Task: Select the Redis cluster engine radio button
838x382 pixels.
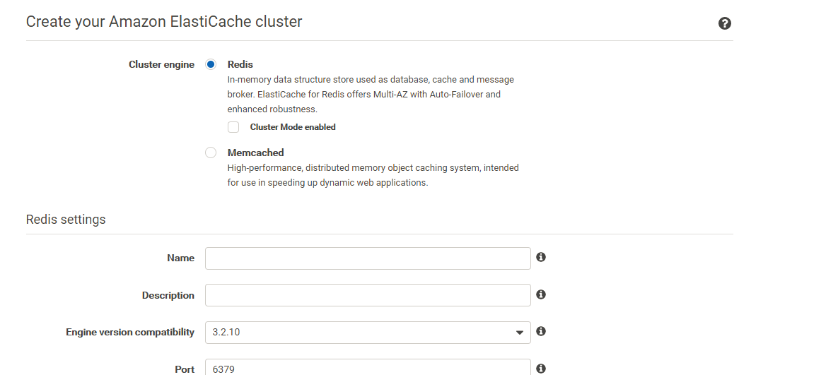Action: pyautogui.click(x=211, y=64)
